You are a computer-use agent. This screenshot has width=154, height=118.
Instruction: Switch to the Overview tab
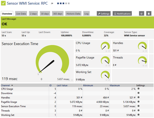tap(7, 14)
